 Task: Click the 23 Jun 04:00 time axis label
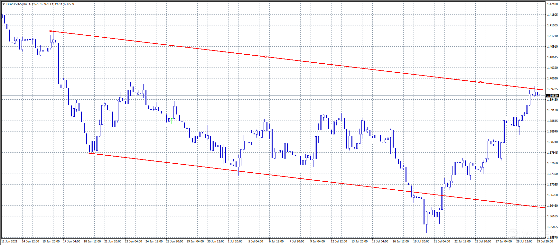click(133, 241)
